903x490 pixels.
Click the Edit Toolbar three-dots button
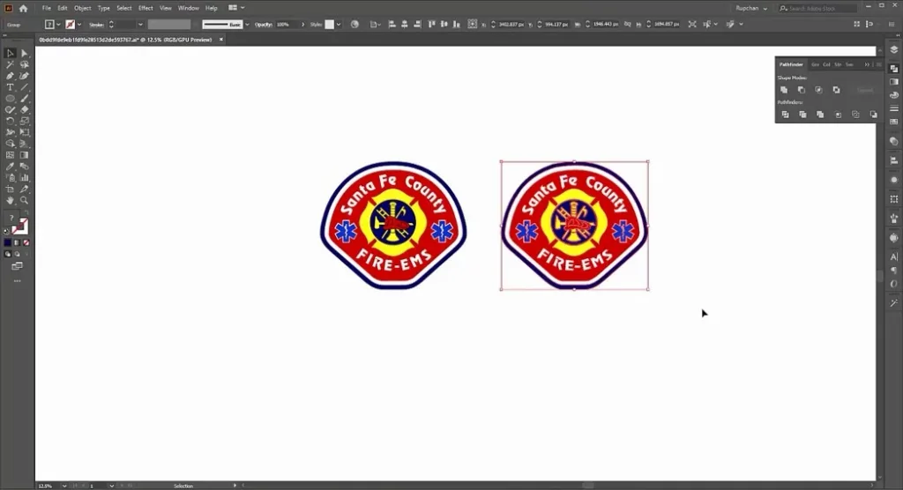click(18, 281)
